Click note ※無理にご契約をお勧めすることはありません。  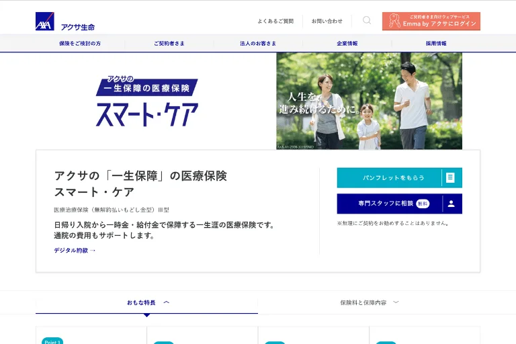pos(393,223)
